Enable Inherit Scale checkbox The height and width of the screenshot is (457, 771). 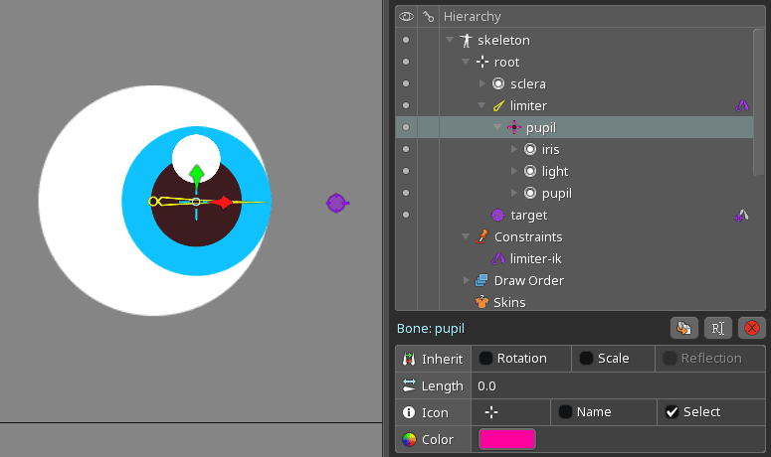[587, 359]
